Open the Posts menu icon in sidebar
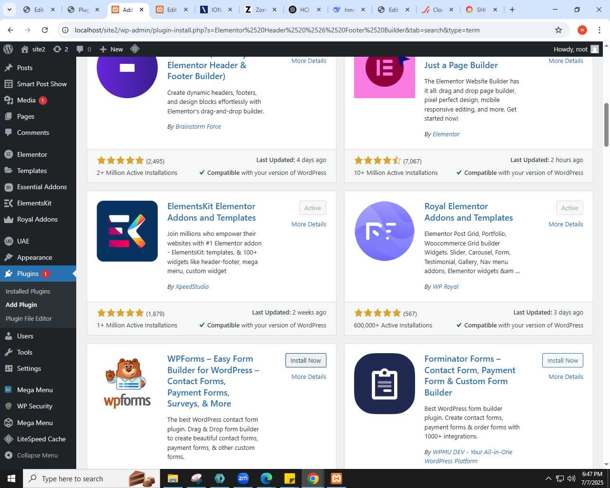Screen dimensions: 610x488 [x=9, y=68]
